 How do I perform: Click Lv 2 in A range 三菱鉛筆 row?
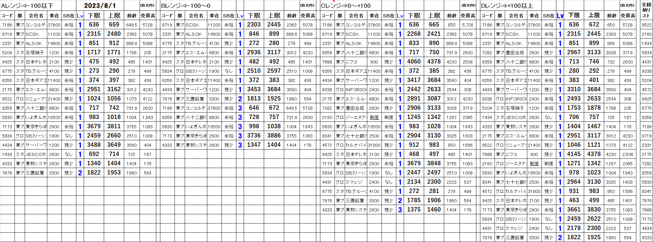tap(80, 173)
